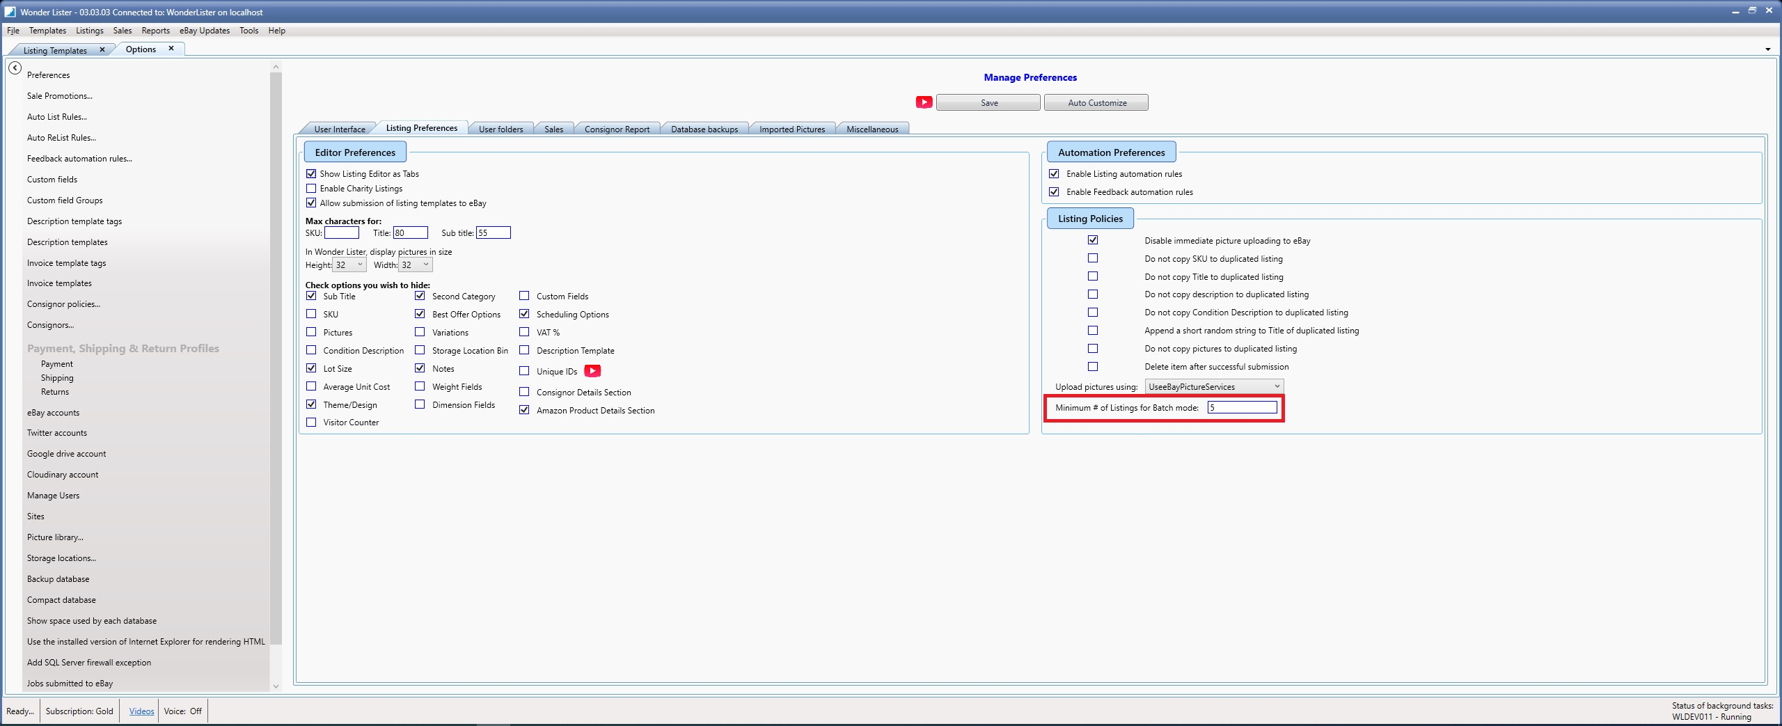Toggle Enable Feedback automation rules

click(1054, 192)
